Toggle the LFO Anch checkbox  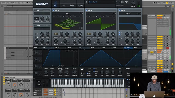tap(94, 71)
